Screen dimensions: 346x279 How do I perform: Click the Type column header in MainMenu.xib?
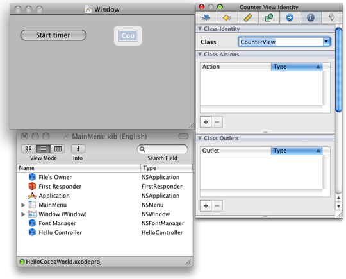[x=167, y=168]
